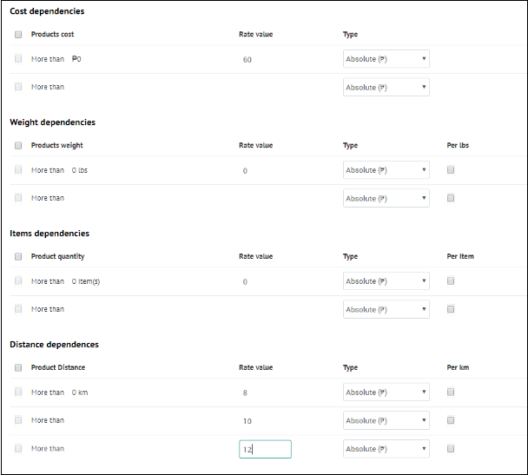This screenshot has width=528, height=475.
Task: Open Type dropdown for cost rate 60
Action: pyautogui.click(x=386, y=59)
